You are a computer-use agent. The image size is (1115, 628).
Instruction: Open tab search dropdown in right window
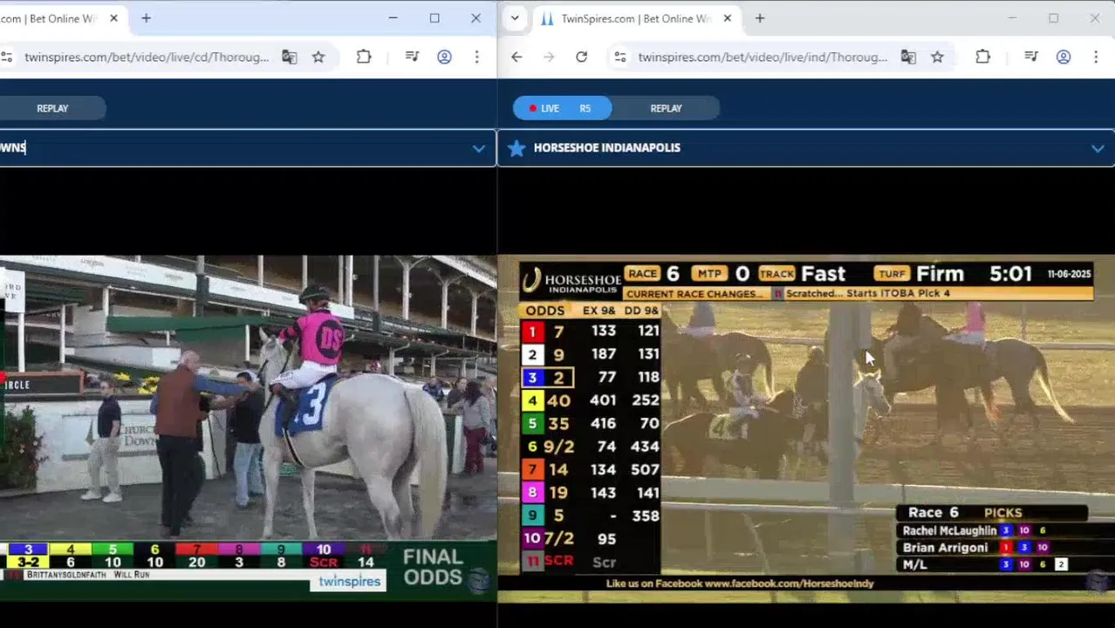[515, 18]
